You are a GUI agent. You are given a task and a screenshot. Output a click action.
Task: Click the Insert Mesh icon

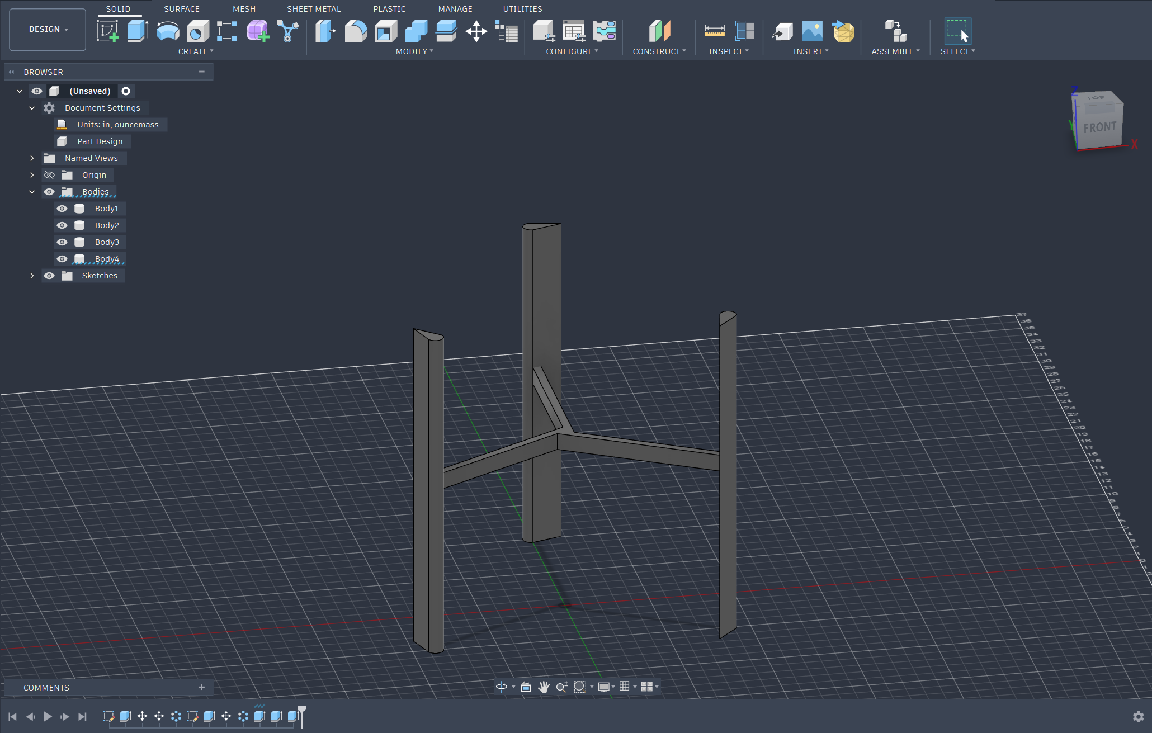tap(843, 31)
